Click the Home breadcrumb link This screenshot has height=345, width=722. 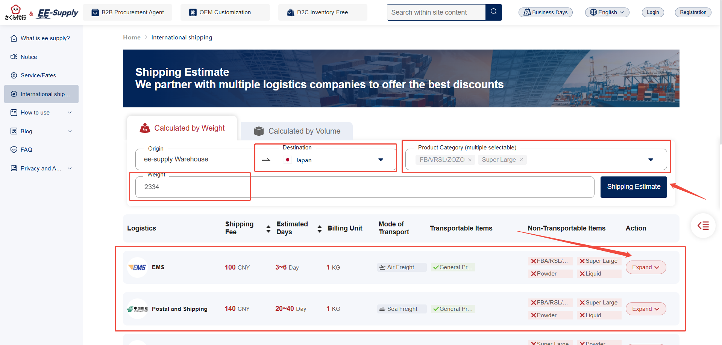132,38
